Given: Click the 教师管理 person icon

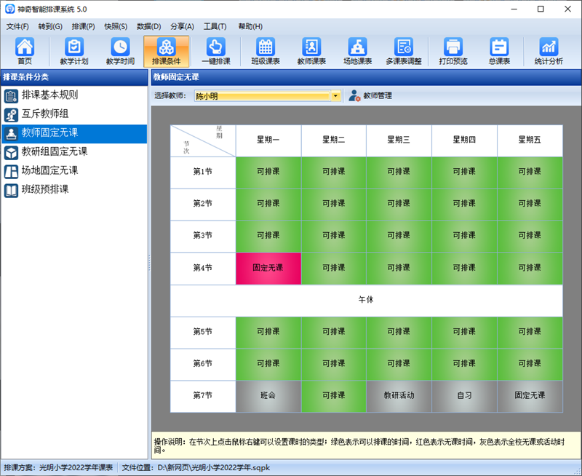Looking at the screenshot, I should (x=354, y=96).
